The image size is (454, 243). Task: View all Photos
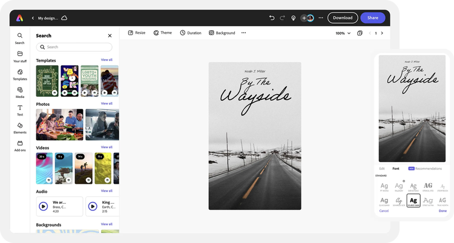[x=107, y=103]
